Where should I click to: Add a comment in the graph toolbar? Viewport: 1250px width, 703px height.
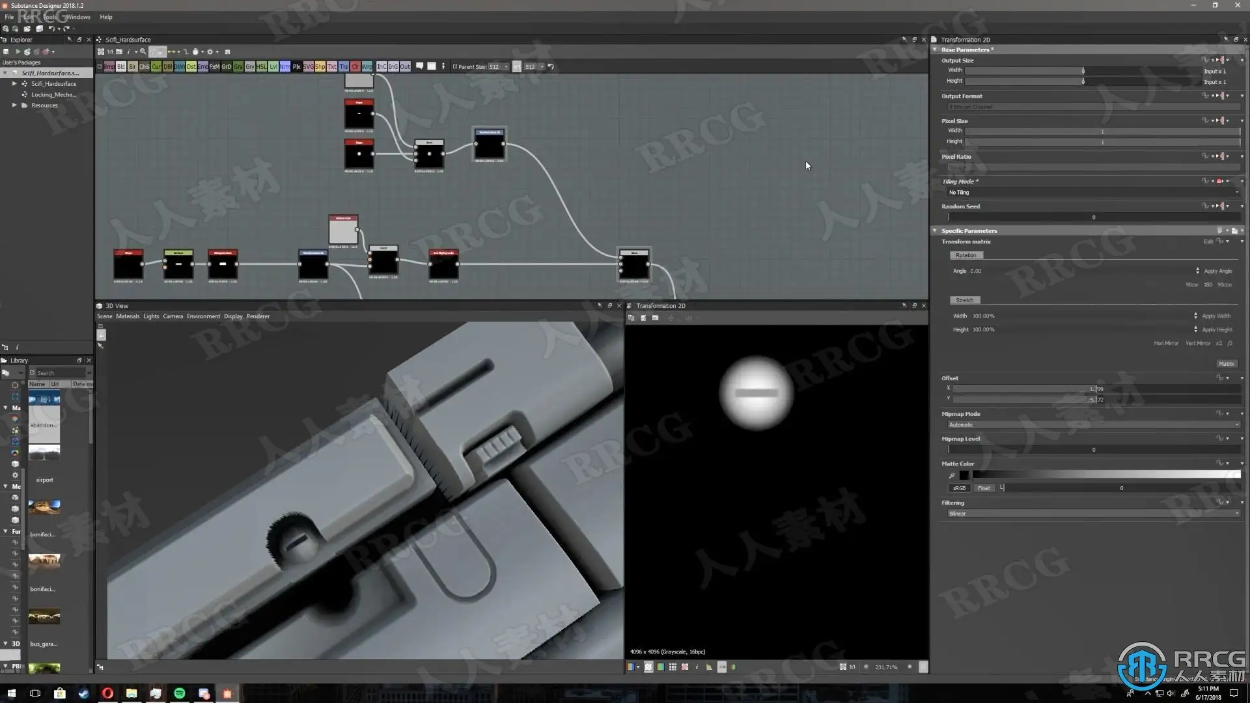tap(419, 66)
